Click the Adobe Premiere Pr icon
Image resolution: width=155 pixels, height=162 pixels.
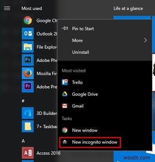[x=28, y=87]
